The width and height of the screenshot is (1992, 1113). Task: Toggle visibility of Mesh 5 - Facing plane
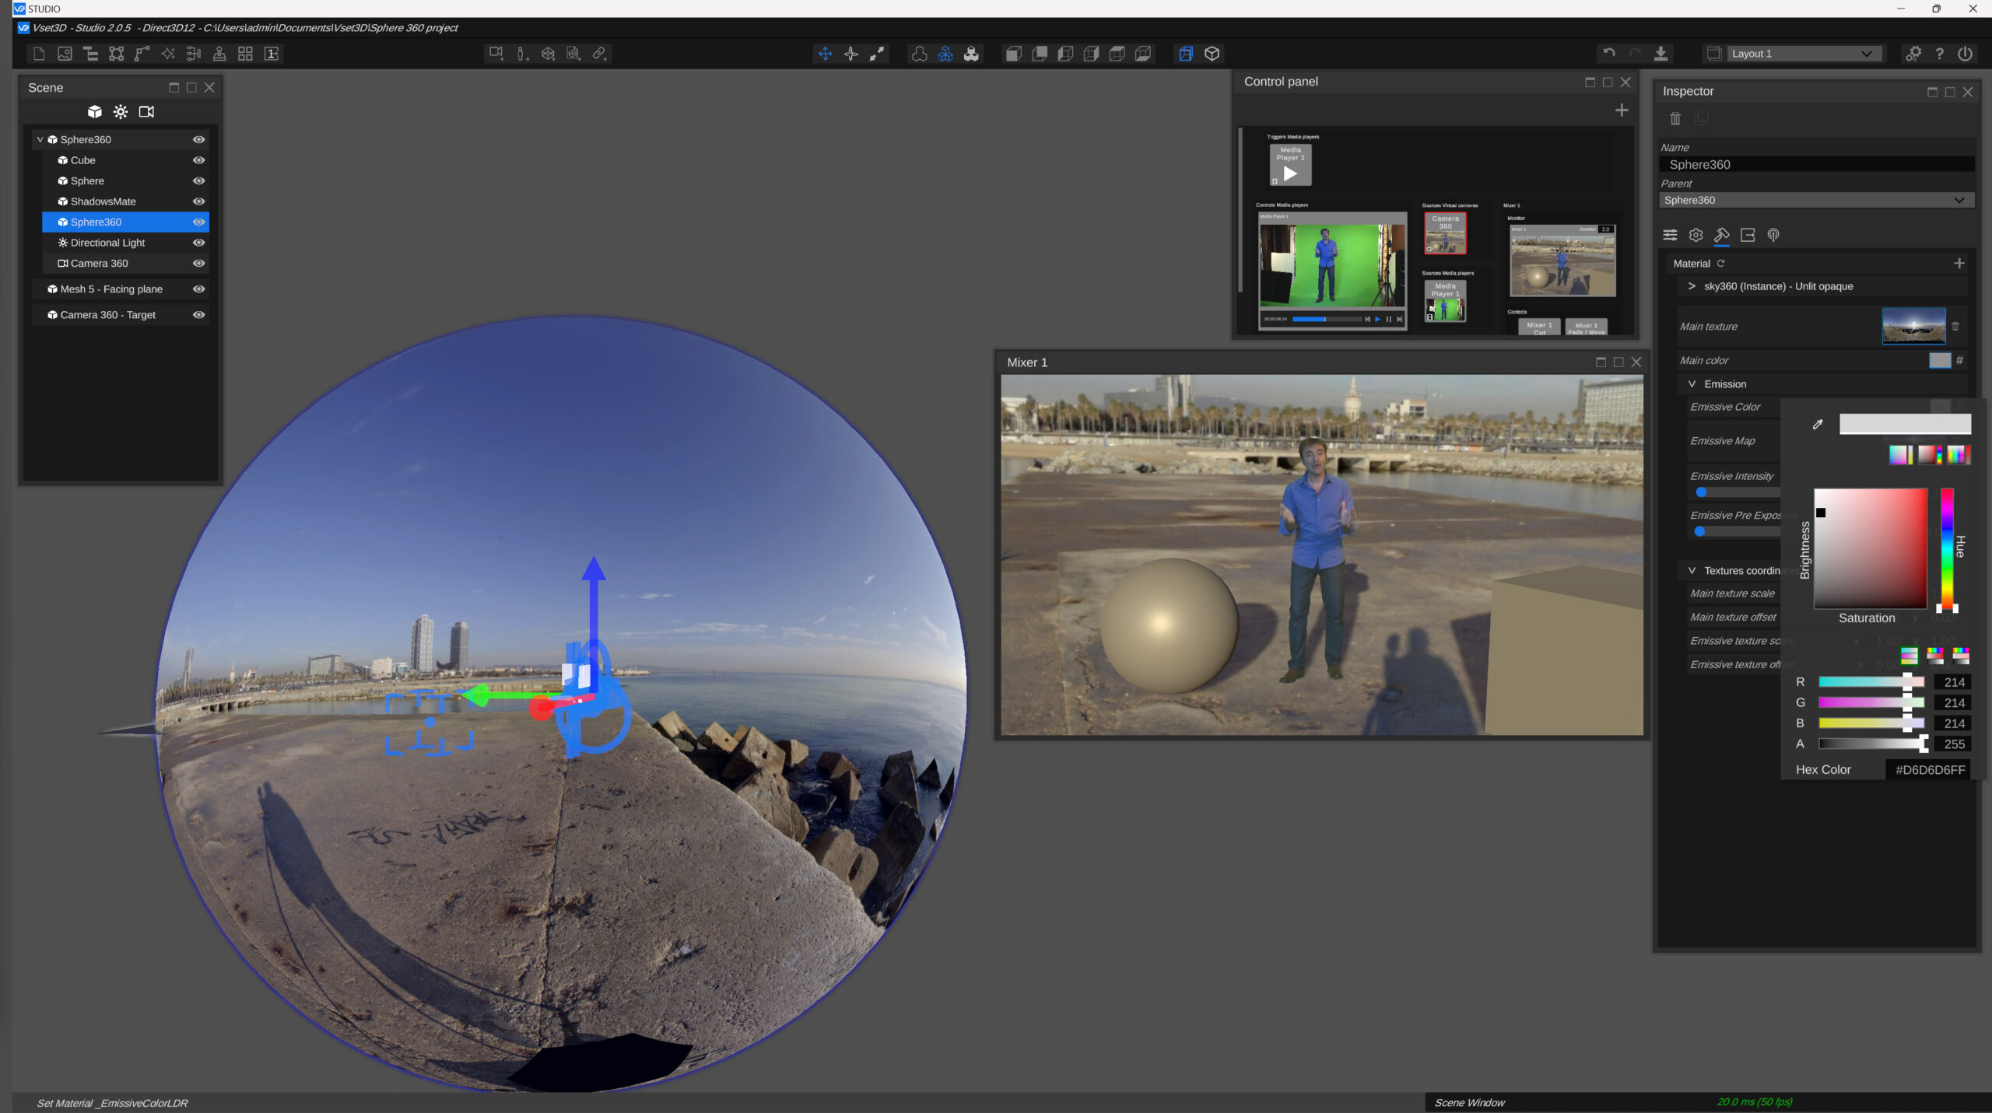pos(199,289)
